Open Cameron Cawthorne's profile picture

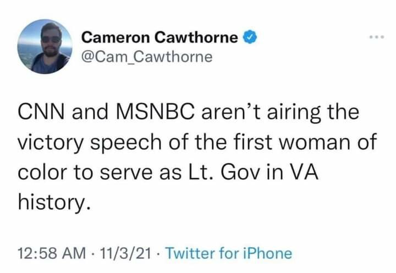click(x=45, y=47)
